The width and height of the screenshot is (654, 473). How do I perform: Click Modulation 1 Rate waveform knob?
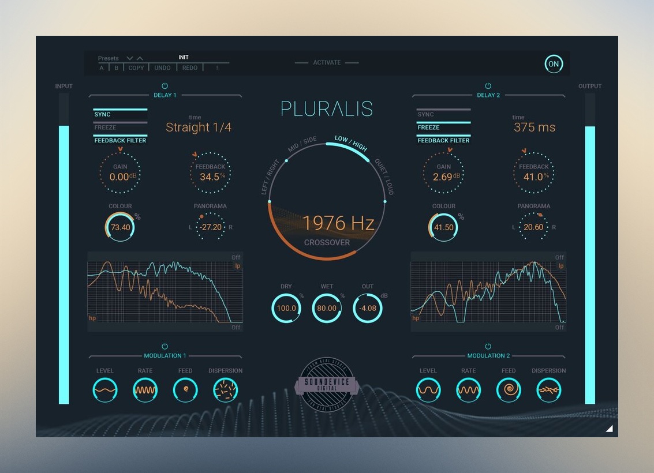pyautogui.click(x=145, y=391)
